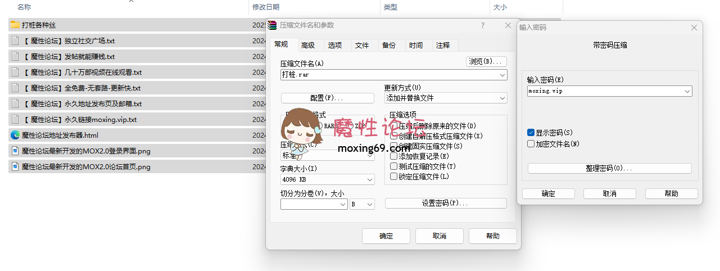Expand the 输入密码 dropdown arrow
The width and height of the screenshot is (720, 271).
tap(687, 91)
